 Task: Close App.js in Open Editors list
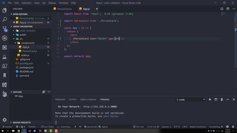coord(14,22)
